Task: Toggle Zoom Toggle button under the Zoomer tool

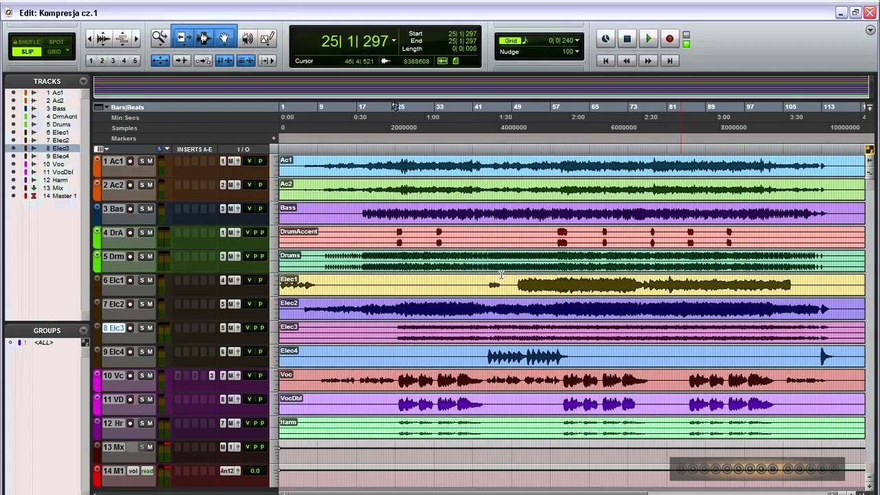Action: [x=160, y=60]
